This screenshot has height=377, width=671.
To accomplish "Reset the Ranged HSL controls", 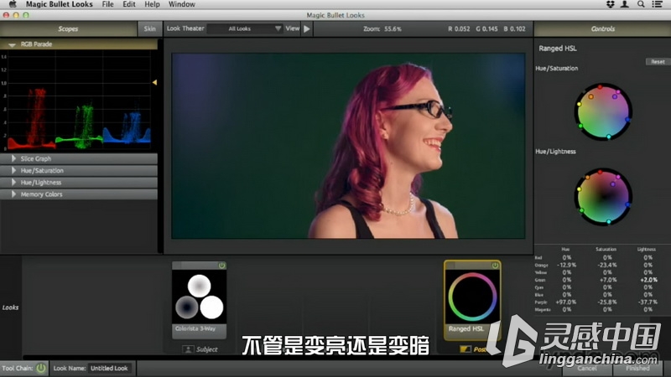I will 658,62.
